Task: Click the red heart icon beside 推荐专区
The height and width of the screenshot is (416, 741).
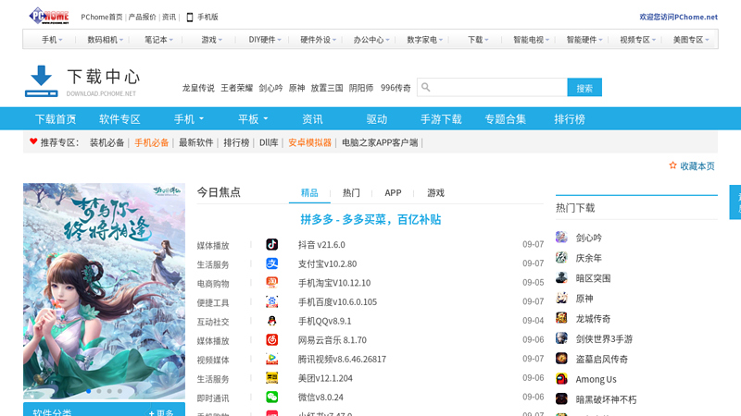Action: tap(33, 141)
